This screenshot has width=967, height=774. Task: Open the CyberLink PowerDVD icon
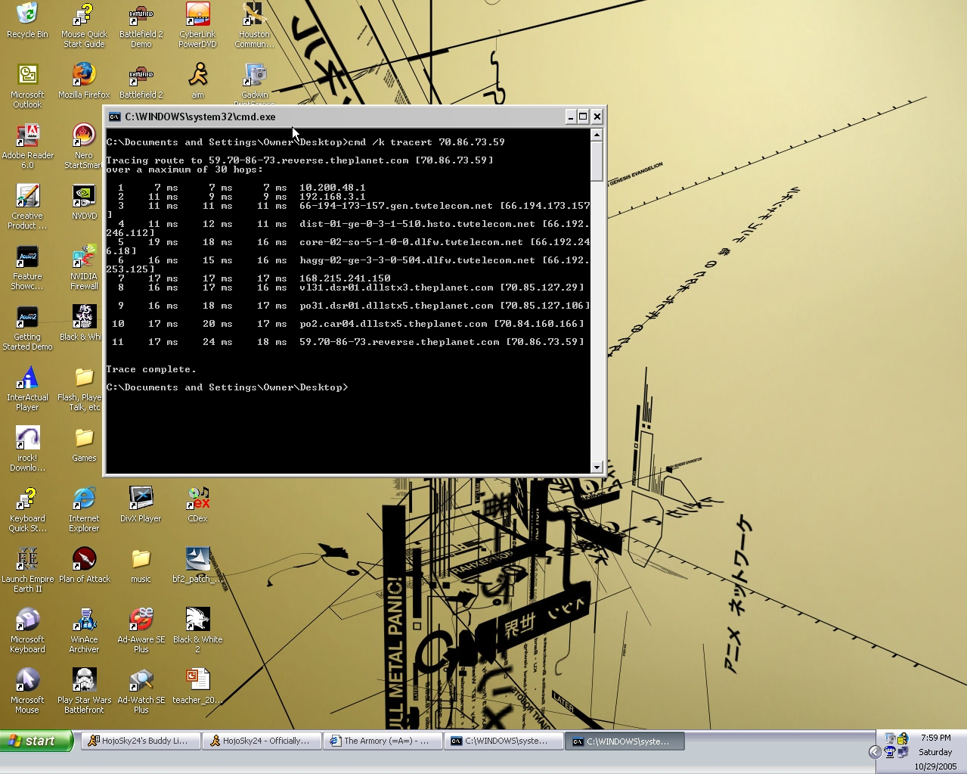pyautogui.click(x=197, y=15)
